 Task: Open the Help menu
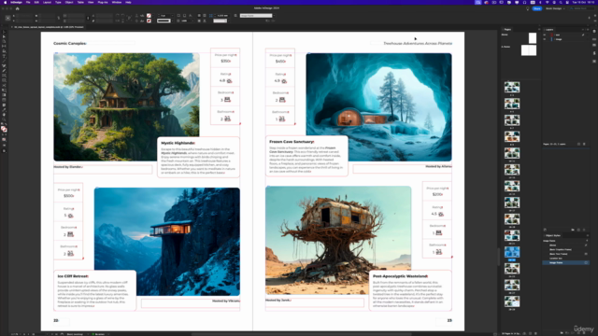click(128, 2)
